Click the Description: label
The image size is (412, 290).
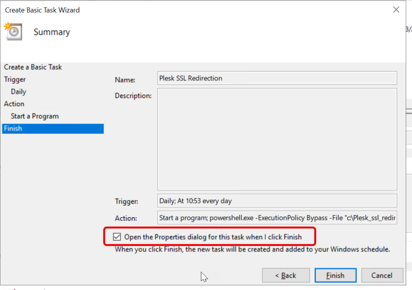click(133, 96)
